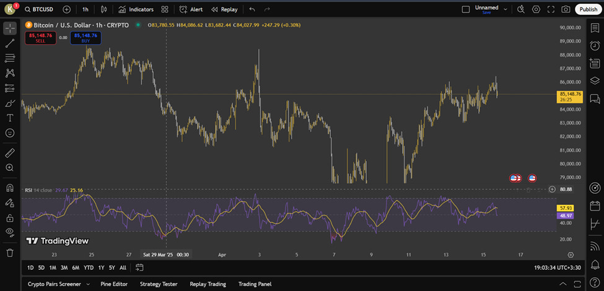Take a chart snapshot with camera
604x291 pixels.
coord(566,9)
